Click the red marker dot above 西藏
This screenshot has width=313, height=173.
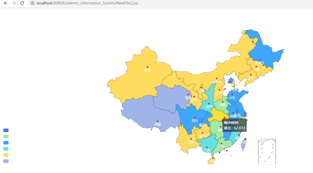157,121
